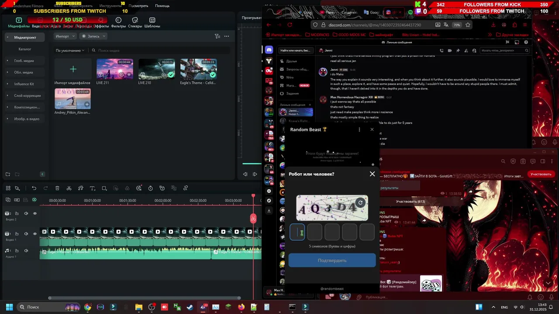
Task: Bookmark page with star icon
Action: pyautogui.click(x=468, y=25)
